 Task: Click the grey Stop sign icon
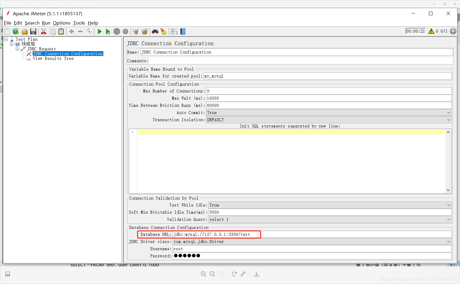tap(117, 31)
